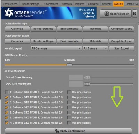Image resolution: width=139 pixels, height=134 pixels.
Task: Select the Network tab
Action: pyautogui.click(x=106, y=4)
